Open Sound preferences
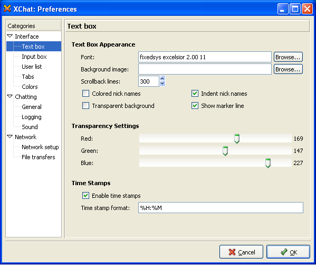316x265 pixels. [x=30, y=127]
